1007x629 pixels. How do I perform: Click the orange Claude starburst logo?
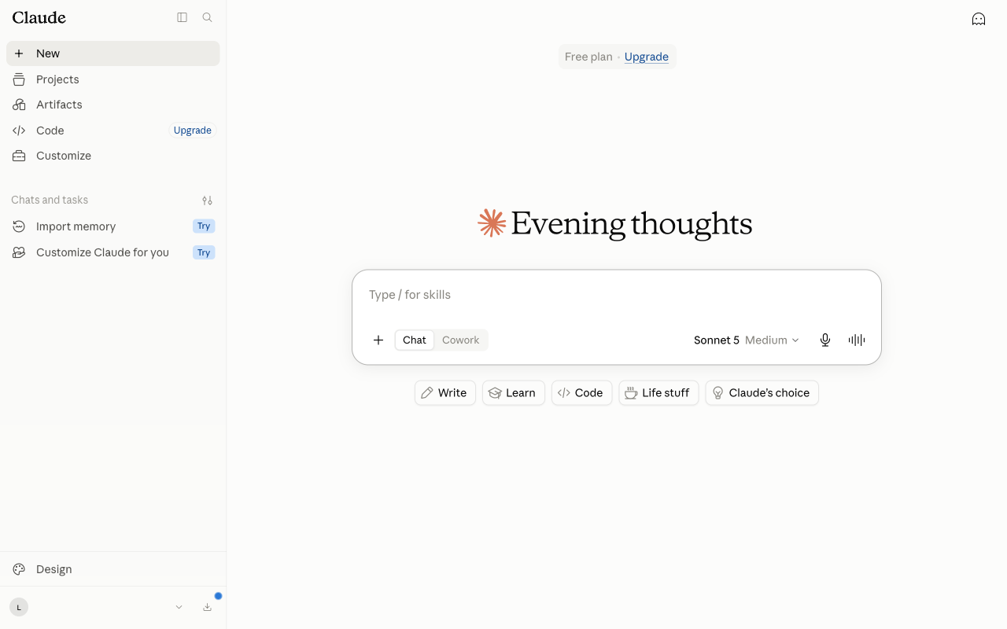click(x=492, y=223)
